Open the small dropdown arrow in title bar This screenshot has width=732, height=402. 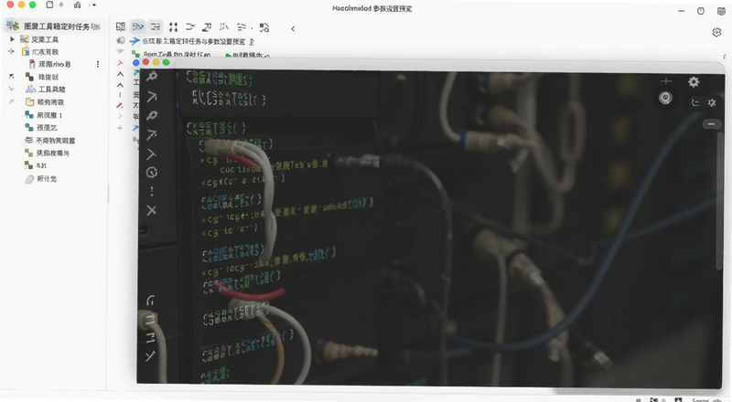tap(94, 5)
